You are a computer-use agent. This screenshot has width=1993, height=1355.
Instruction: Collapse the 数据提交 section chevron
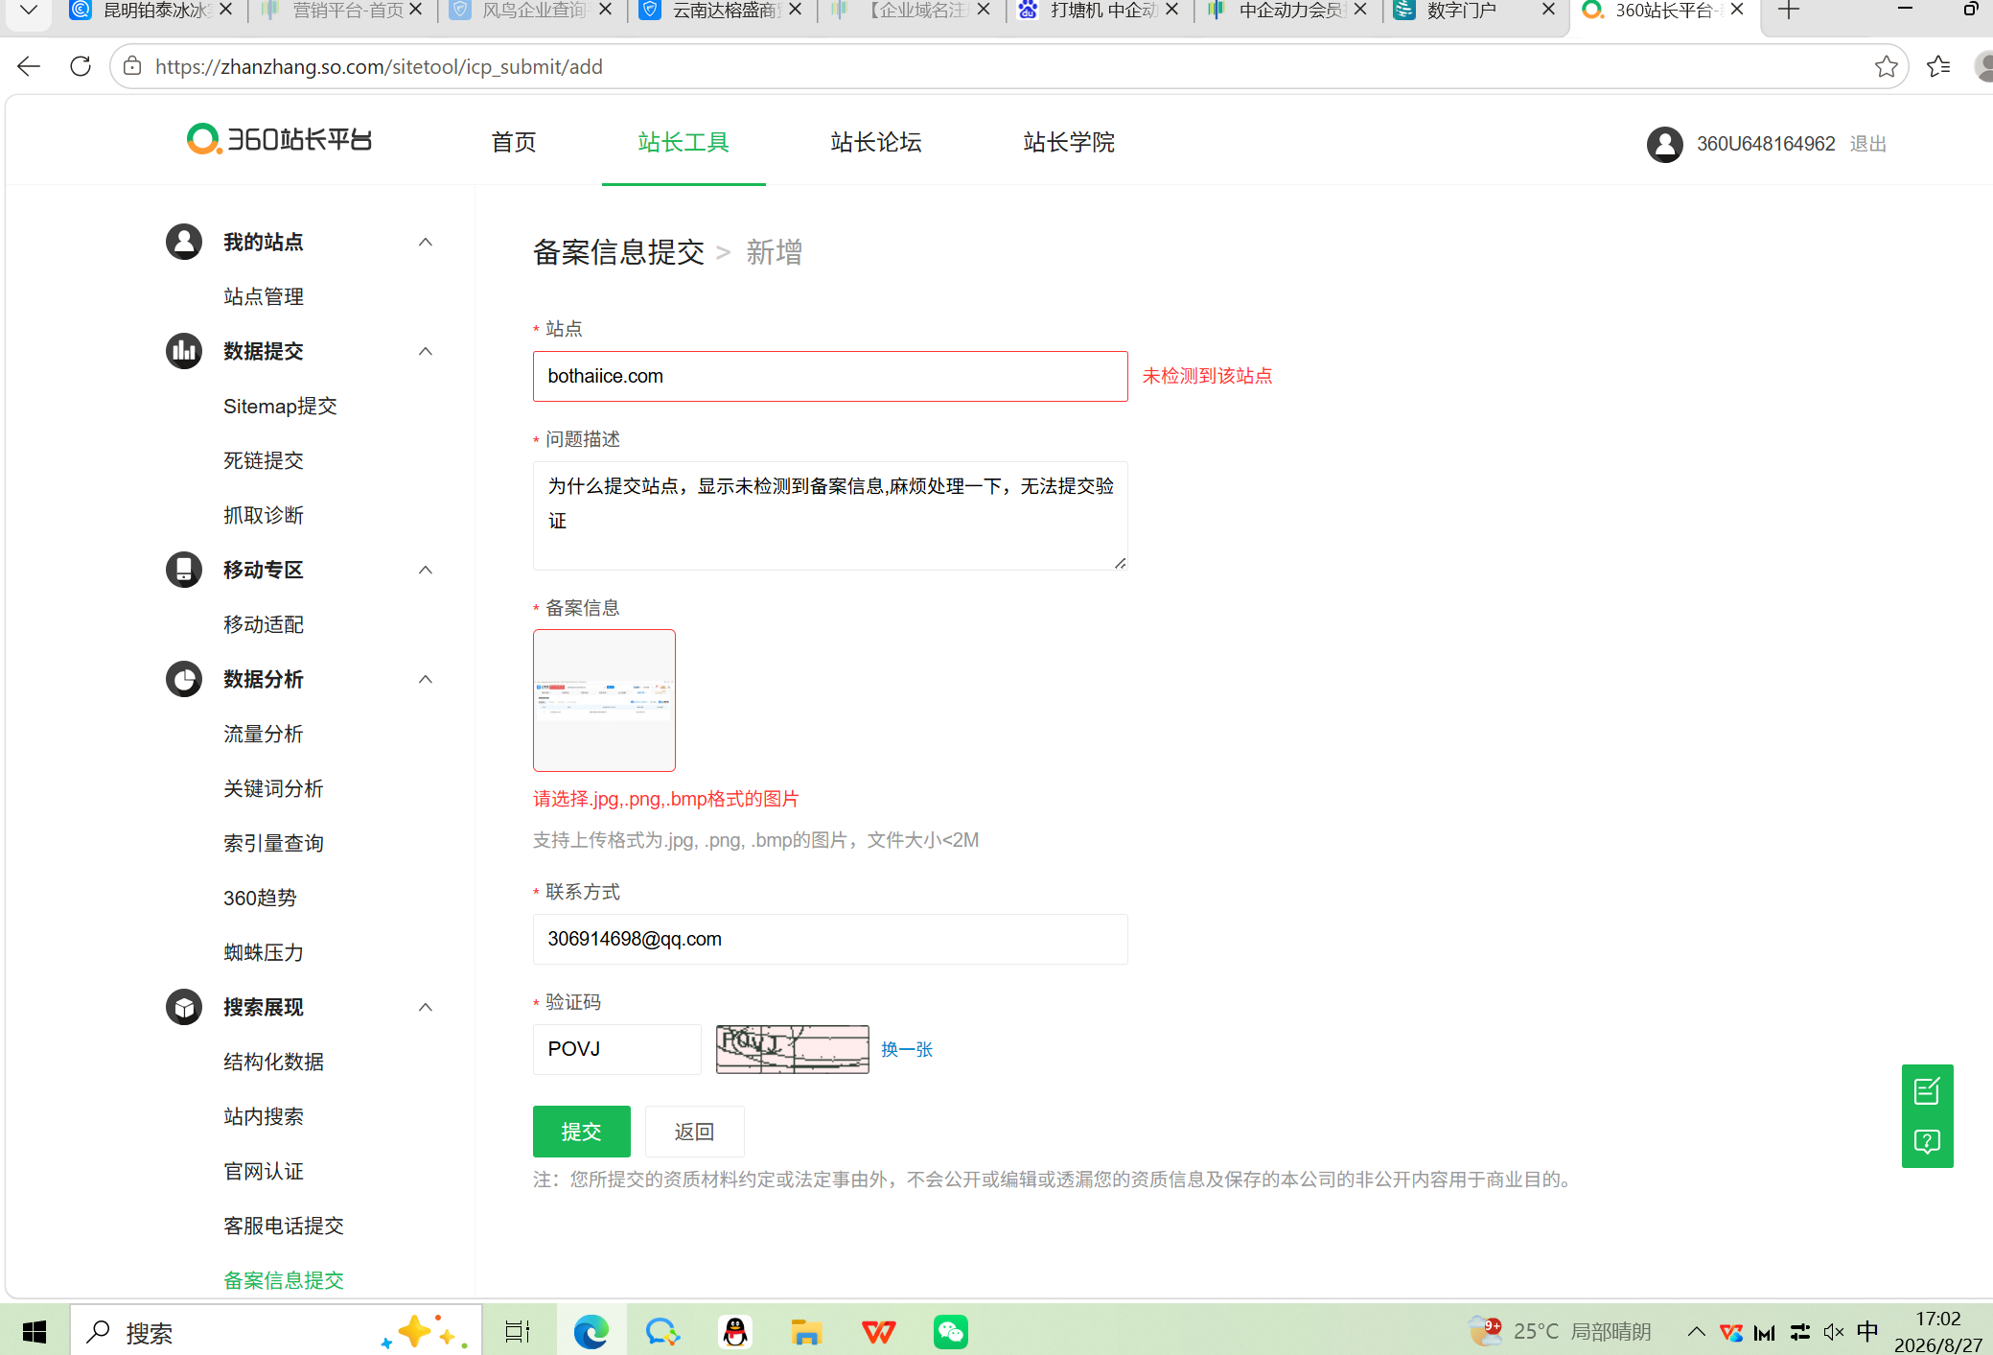coord(426,351)
